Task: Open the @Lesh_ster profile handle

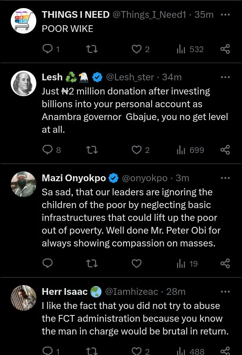Action: click(130, 77)
